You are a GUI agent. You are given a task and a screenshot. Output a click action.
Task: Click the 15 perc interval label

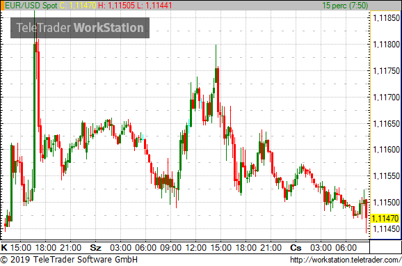tap(345, 6)
